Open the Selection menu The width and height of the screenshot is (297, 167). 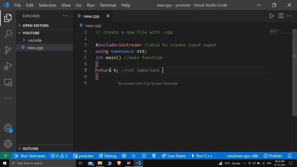pyautogui.click(x=47, y=5)
